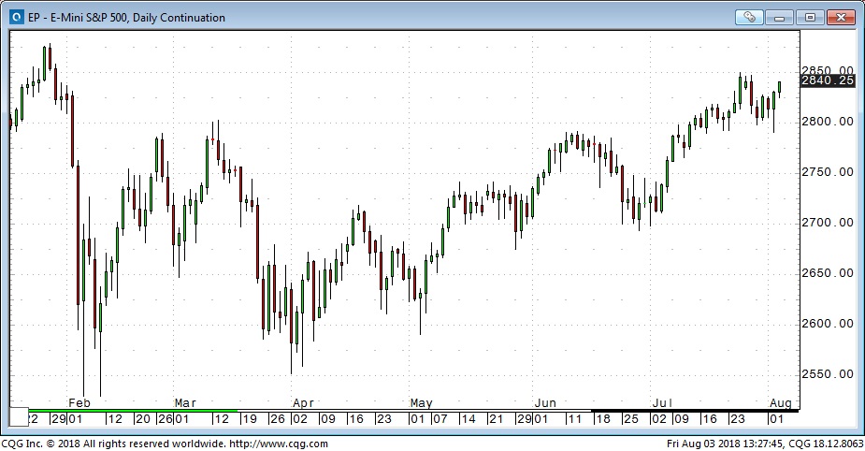Click the 2550.00 price axis label
This screenshot has height=451, width=865.
click(x=828, y=374)
